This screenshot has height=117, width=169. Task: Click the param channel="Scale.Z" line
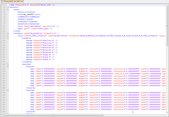[40, 59]
